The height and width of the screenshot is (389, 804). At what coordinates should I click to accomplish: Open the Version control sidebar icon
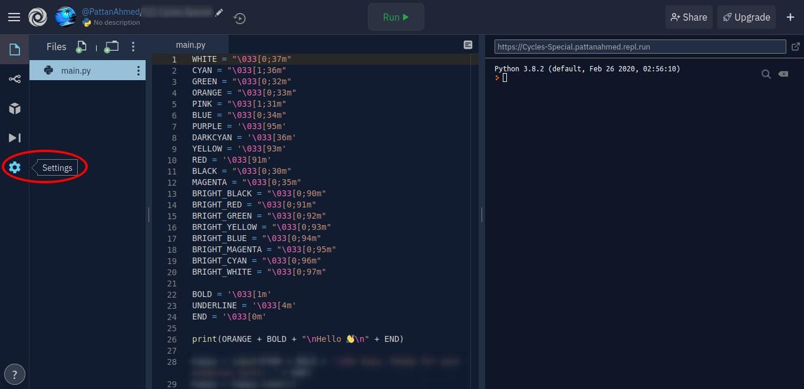(x=15, y=79)
